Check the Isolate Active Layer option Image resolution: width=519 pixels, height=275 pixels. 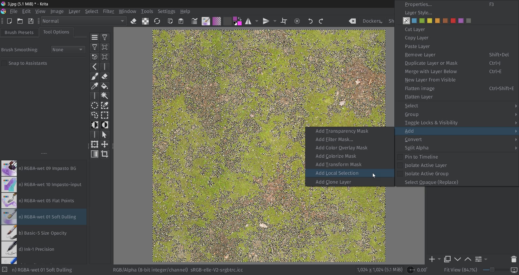click(400, 165)
